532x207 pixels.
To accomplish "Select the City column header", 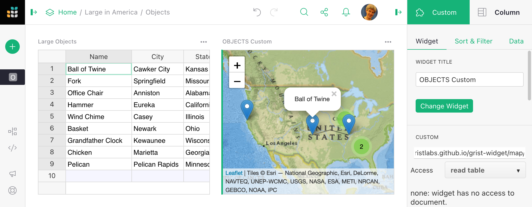I will click(157, 56).
